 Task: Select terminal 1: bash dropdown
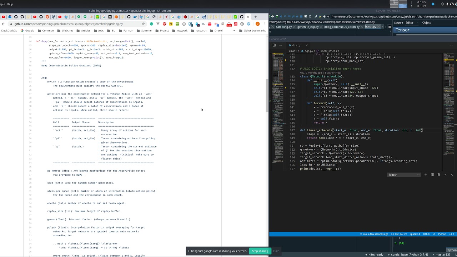404,175
